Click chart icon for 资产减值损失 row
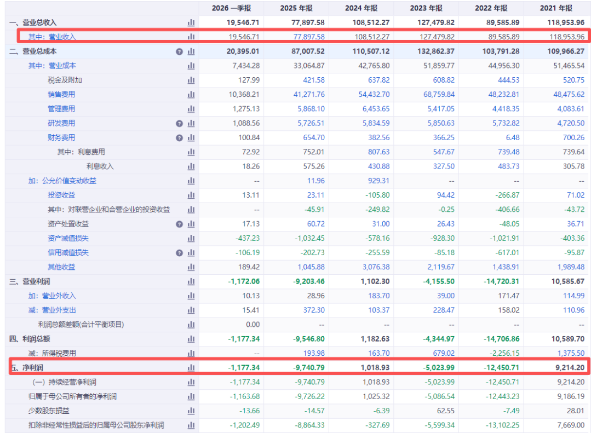 pyautogui.click(x=191, y=238)
